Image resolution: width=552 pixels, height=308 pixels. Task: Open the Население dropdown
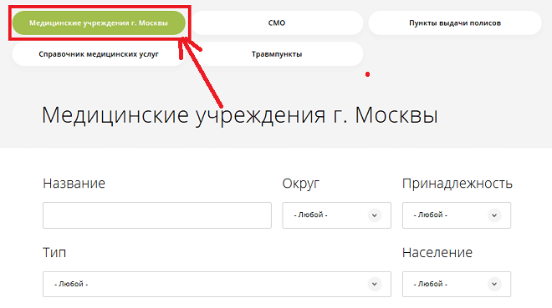pyautogui.click(x=457, y=284)
